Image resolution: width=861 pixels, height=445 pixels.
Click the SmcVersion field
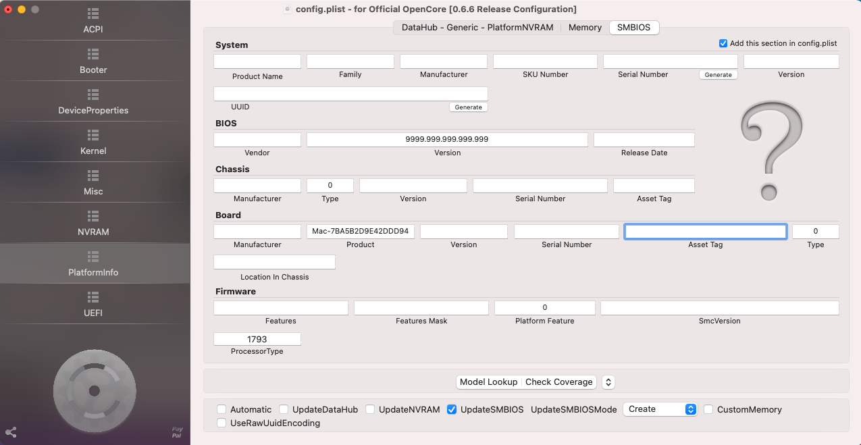click(x=720, y=308)
